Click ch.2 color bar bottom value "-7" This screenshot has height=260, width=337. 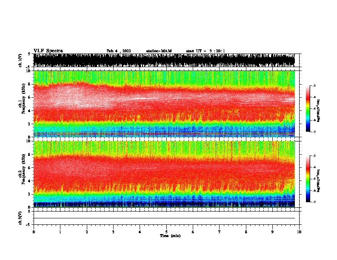314,202
